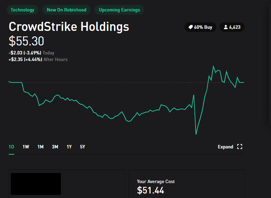Click the price tag icon in rating badge

190,27
